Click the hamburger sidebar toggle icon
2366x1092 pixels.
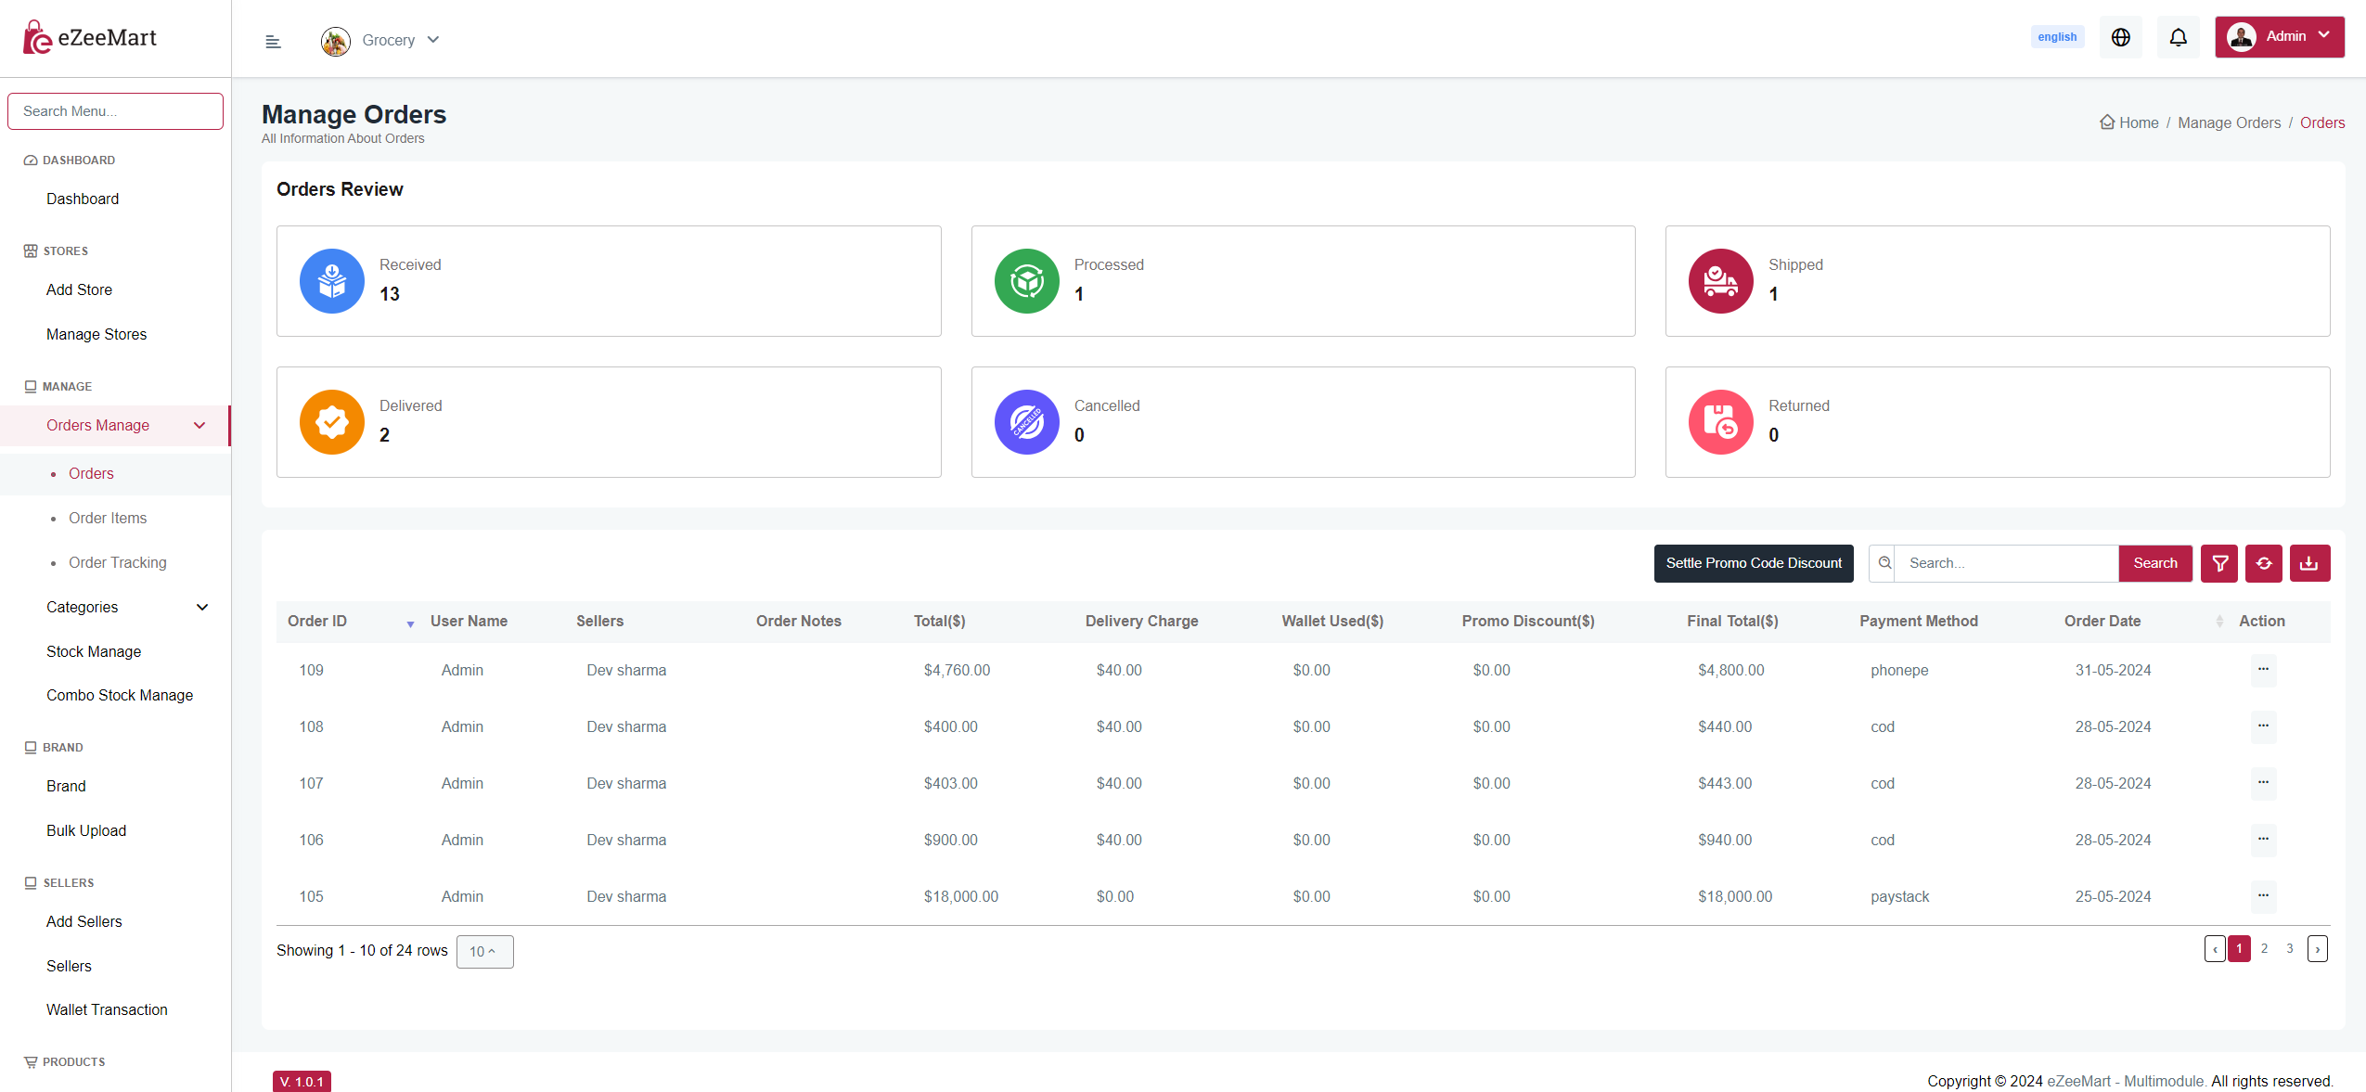pos(273,41)
